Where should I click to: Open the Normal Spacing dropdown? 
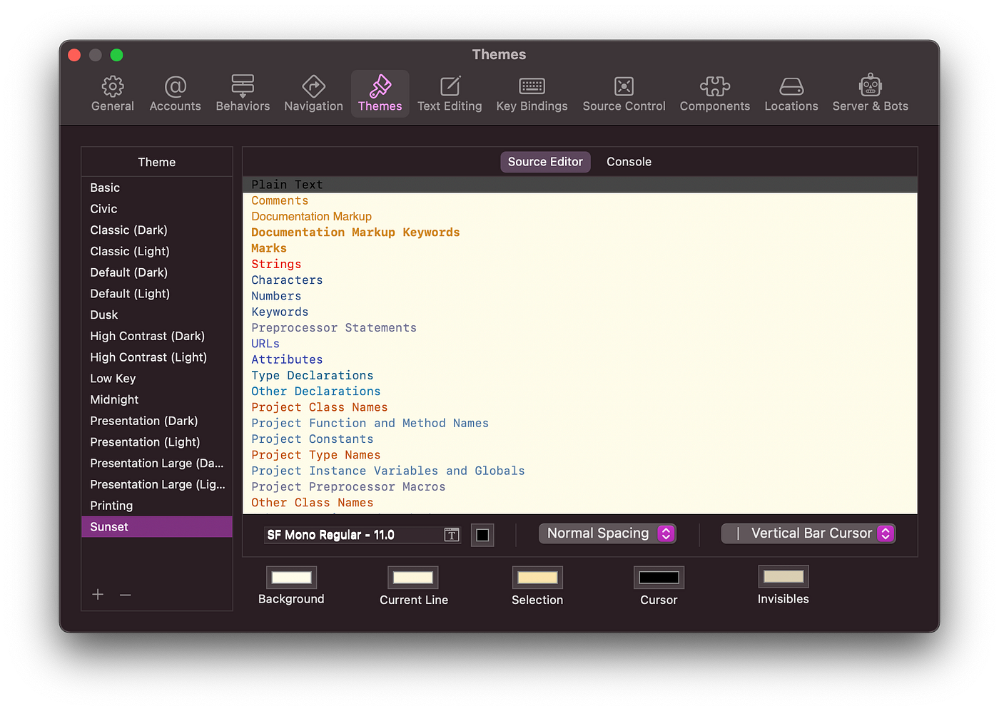point(607,533)
